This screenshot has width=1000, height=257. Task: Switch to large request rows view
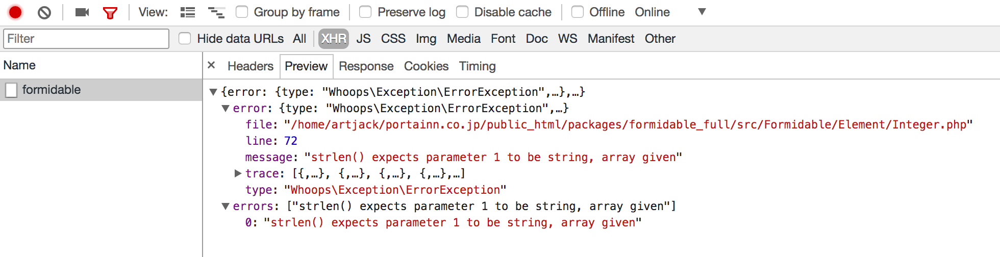click(x=188, y=12)
